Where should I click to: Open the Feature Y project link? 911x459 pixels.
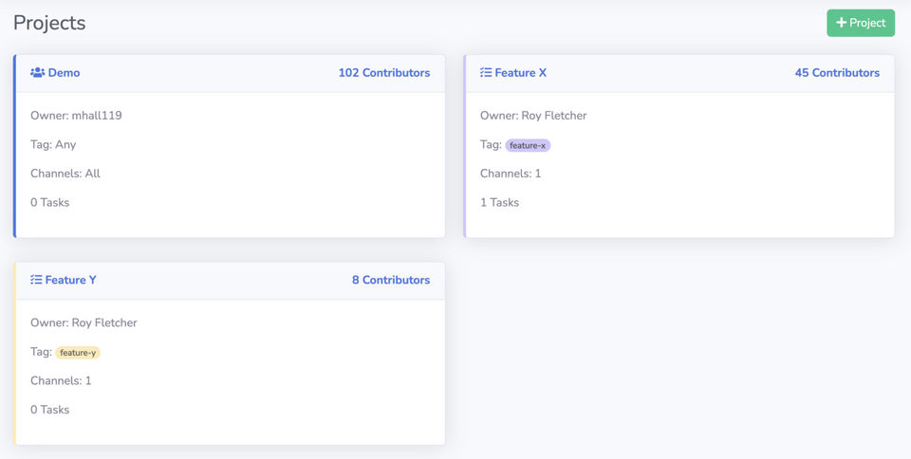pos(70,281)
